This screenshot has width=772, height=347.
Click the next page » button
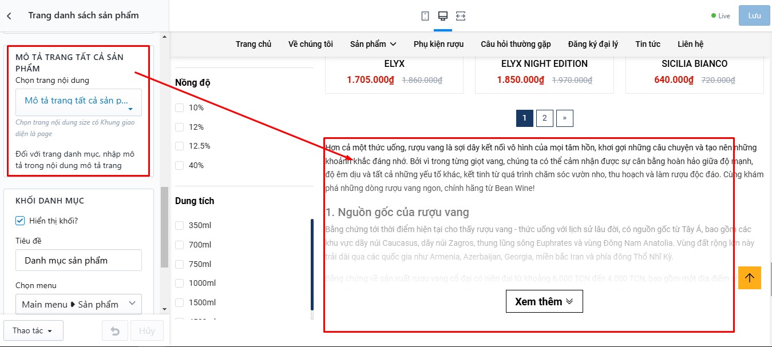pyautogui.click(x=564, y=118)
